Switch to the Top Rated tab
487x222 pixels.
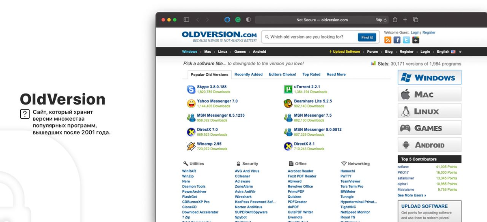[311, 75]
